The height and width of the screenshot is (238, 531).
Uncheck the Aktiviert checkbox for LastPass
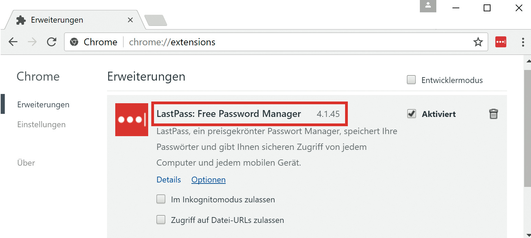tap(412, 114)
